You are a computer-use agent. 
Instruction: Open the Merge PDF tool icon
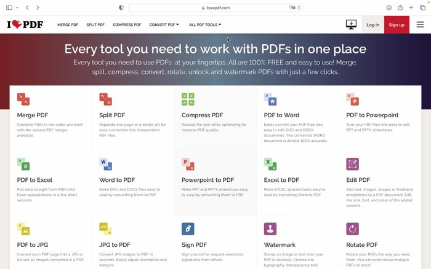click(23, 99)
